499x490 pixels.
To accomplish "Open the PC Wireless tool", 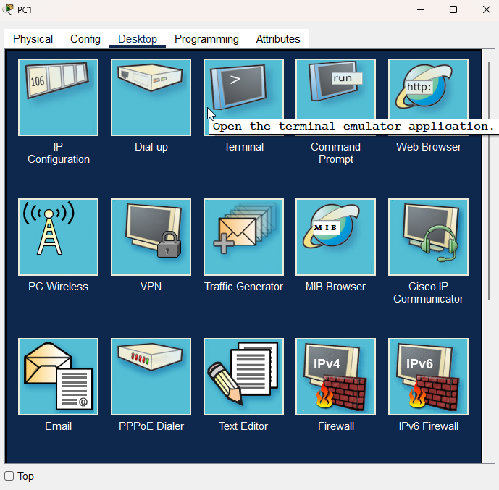I will tap(58, 237).
